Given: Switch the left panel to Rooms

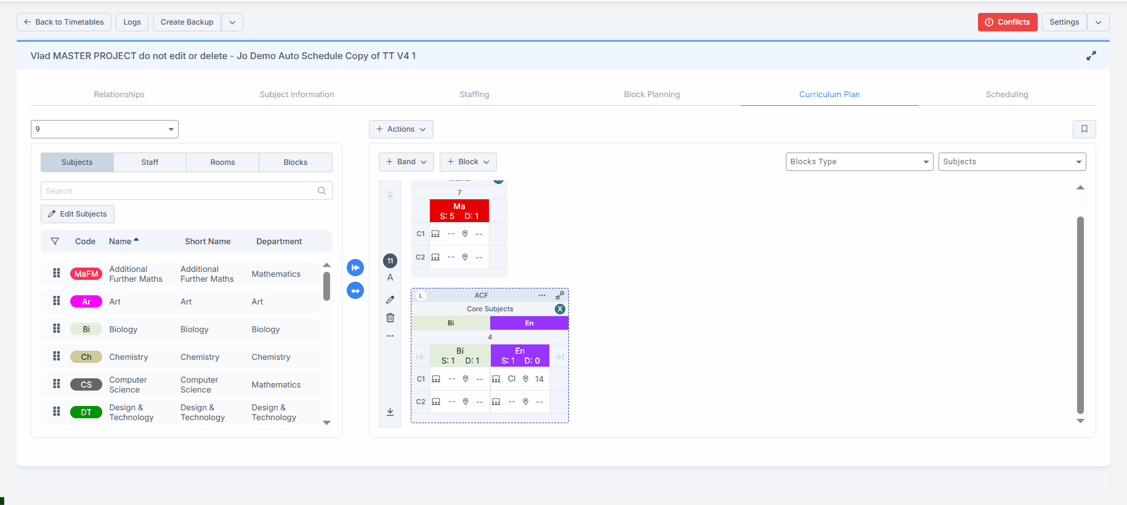Looking at the screenshot, I should (222, 162).
